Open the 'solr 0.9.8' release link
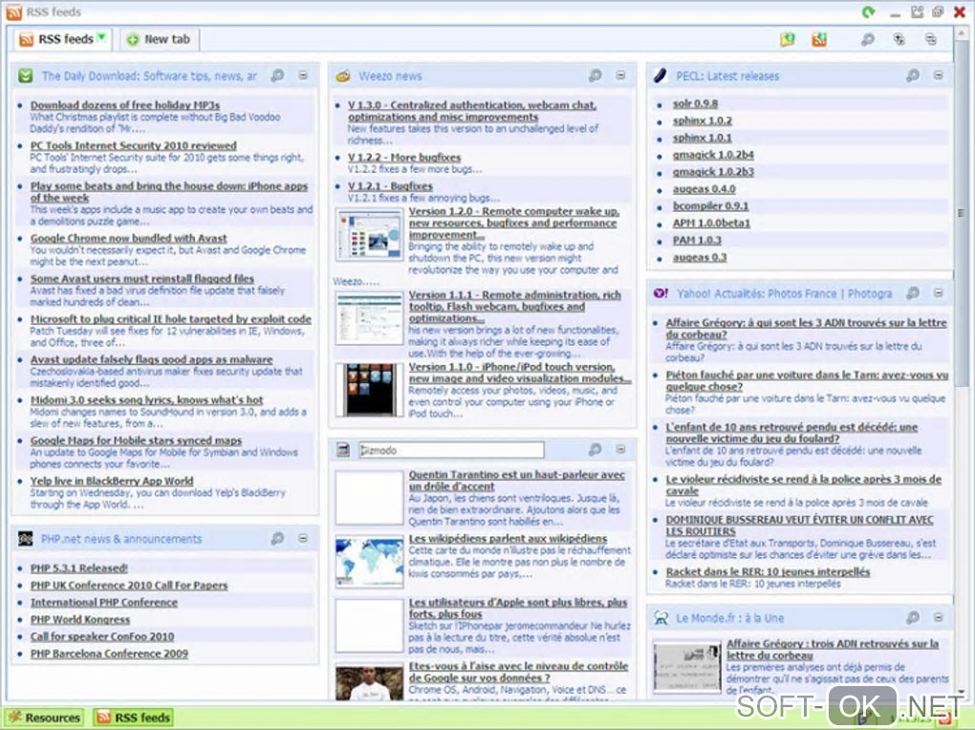The image size is (975, 730). pyautogui.click(x=695, y=104)
